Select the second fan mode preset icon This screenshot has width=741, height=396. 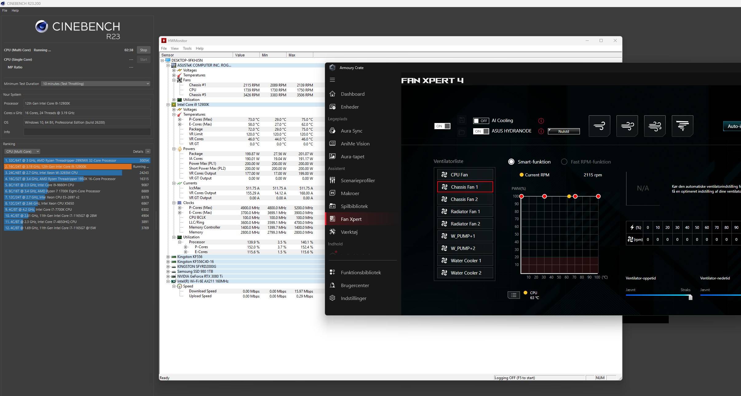coord(627,126)
